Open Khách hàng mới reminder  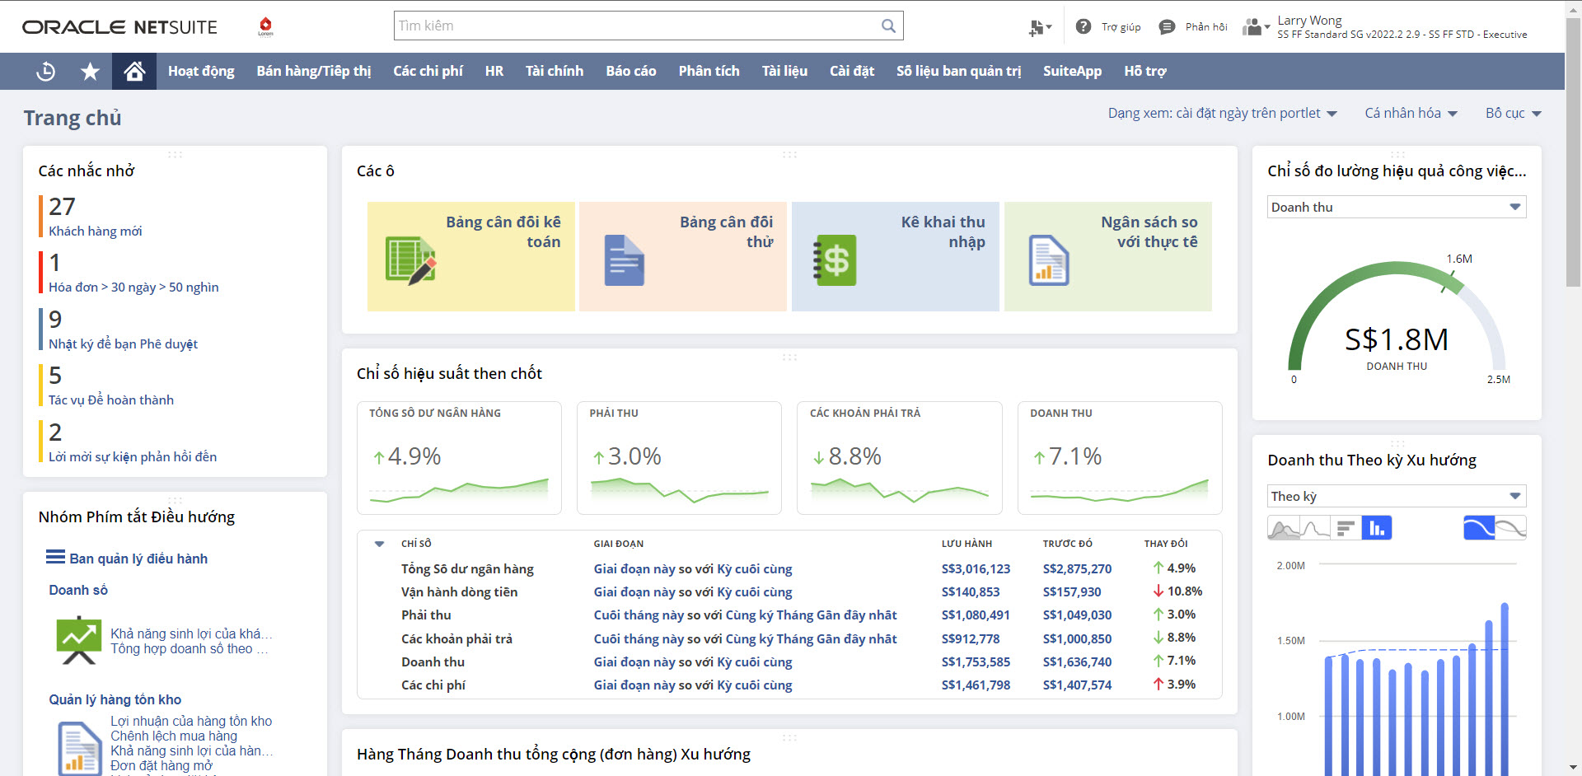tap(95, 231)
